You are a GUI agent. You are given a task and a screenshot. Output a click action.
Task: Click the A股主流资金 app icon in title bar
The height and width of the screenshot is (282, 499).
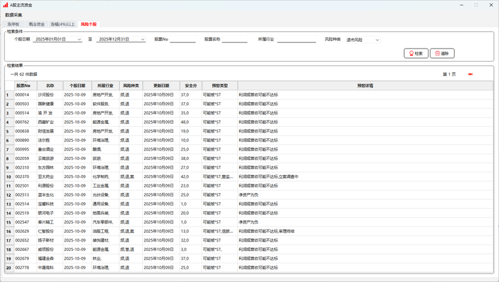point(5,5)
